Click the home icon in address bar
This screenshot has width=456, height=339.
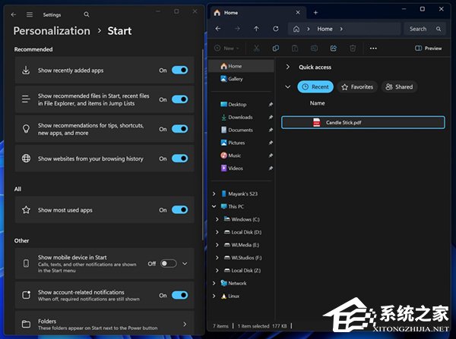coord(296,29)
